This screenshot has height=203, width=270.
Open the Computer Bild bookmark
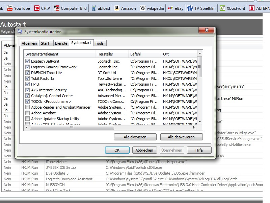pyautogui.click(x=70, y=8)
